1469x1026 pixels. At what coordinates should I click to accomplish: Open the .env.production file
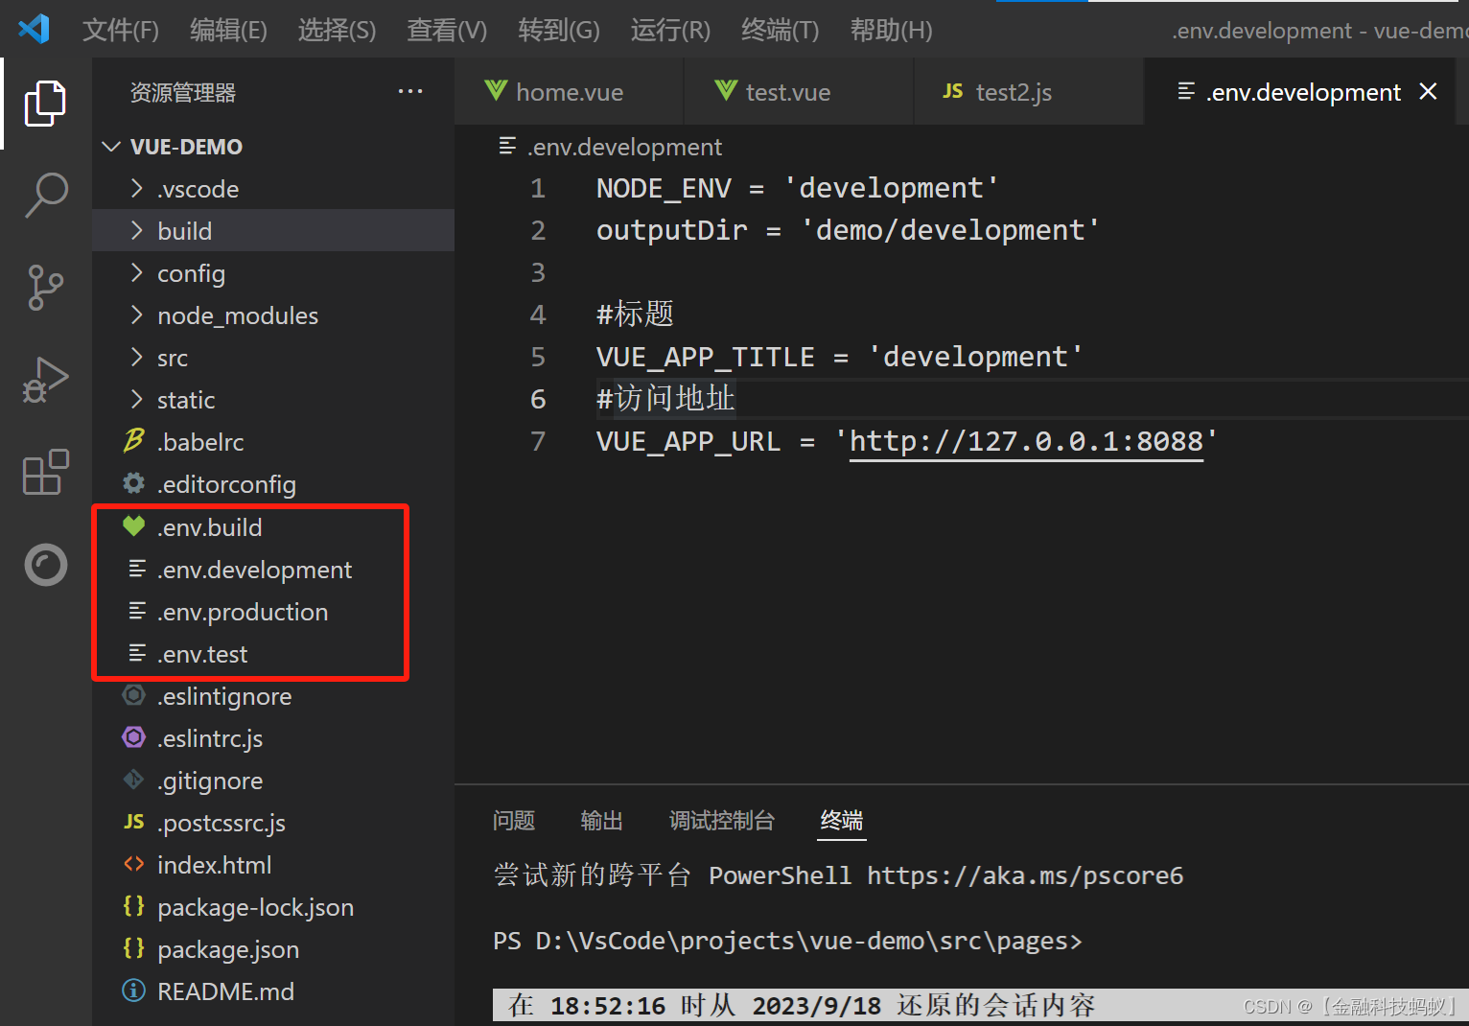tap(273, 612)
